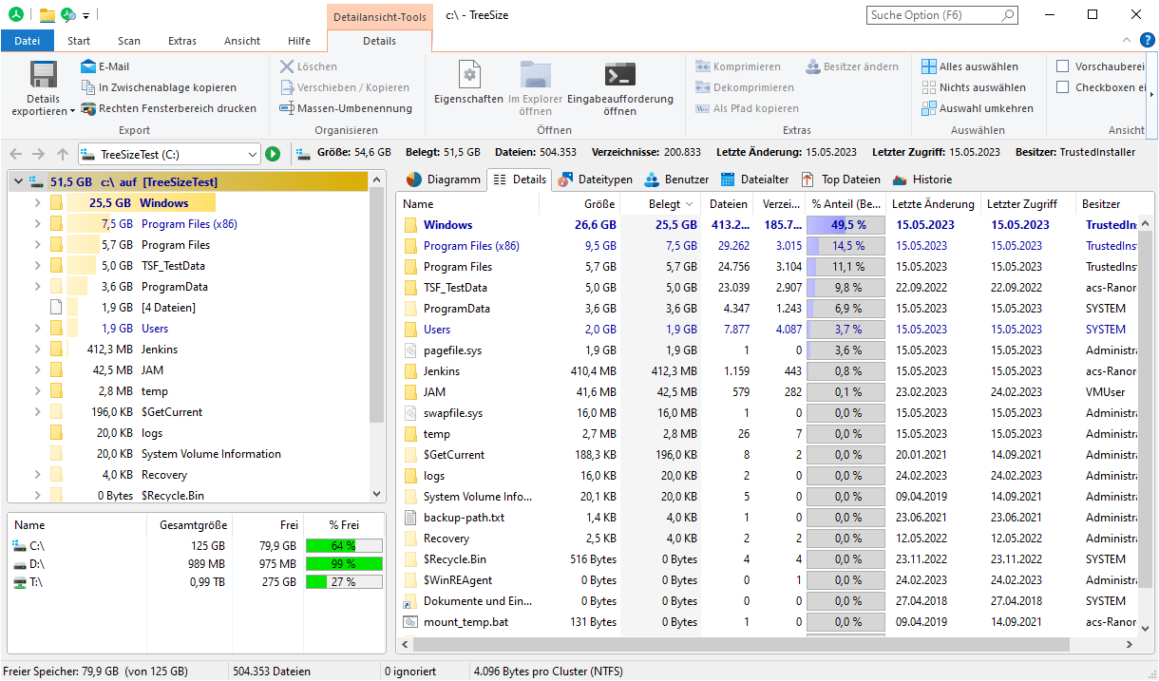
Task: Print with Rechten Fensterbereich drucken
Action: (168, 108)
